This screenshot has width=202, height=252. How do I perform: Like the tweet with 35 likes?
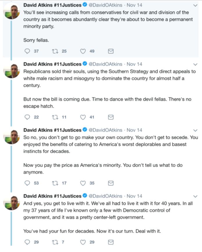click(83, 183)
